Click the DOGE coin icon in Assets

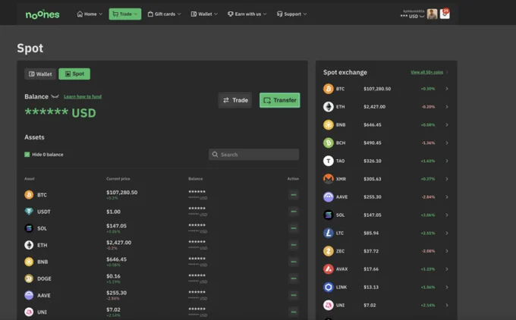tap(29, 278)
